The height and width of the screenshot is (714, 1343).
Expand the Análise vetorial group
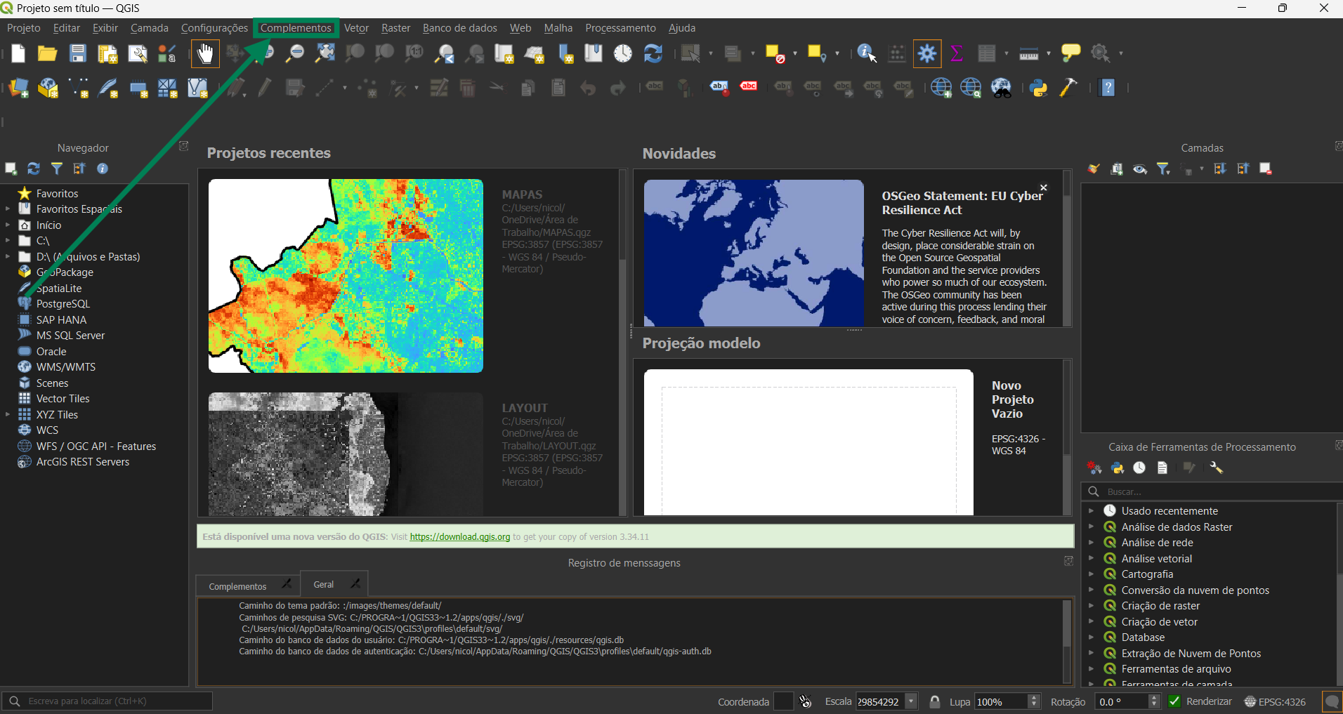pyautogui.click(x=1091, y=558)
